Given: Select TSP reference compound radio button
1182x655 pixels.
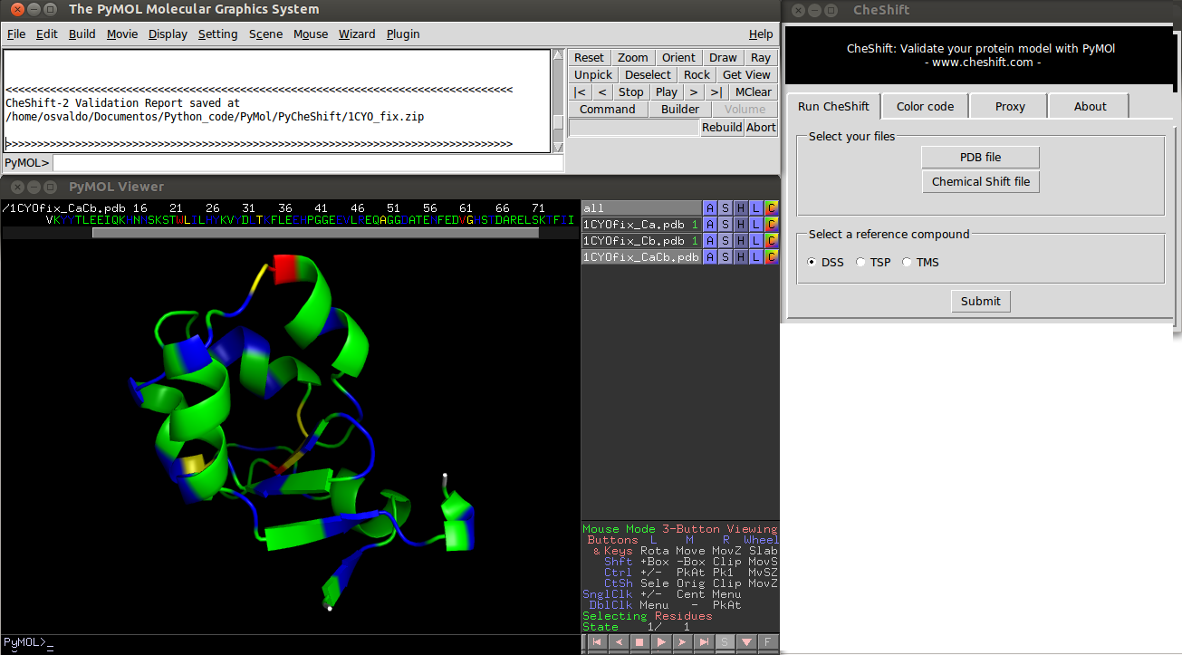Looking at the screenshot, I should click(860, 263).
